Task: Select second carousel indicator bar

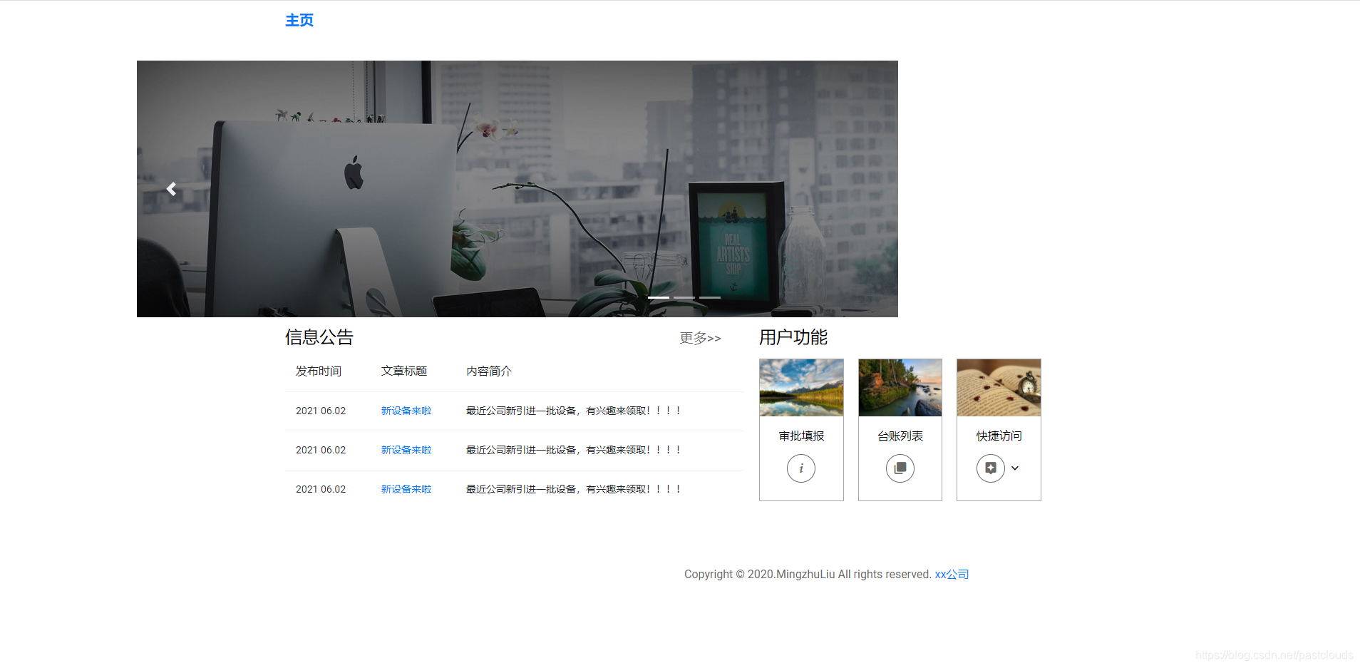Action: click(x=684, y=297)
